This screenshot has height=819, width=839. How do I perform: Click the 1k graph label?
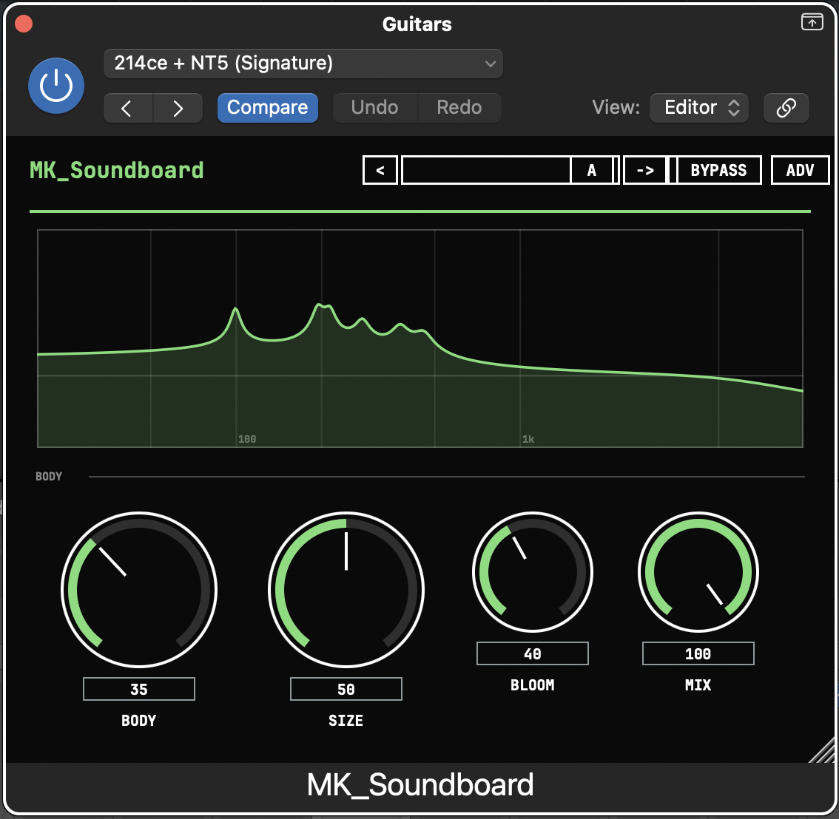click(528, 439)
